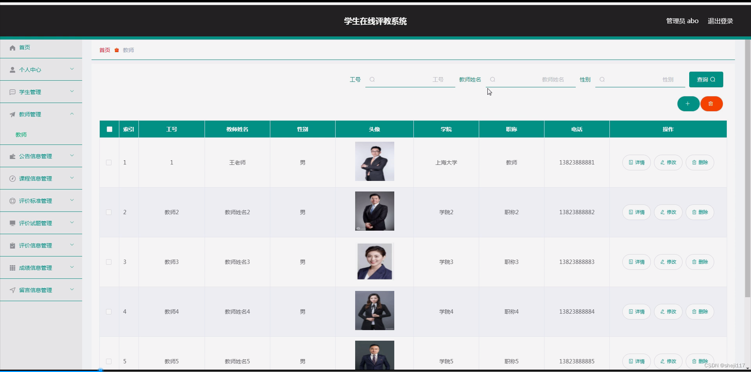Click the megaphone icon next to 公告信息管理
The image size is (751, 372).
(x=12, y=156)
